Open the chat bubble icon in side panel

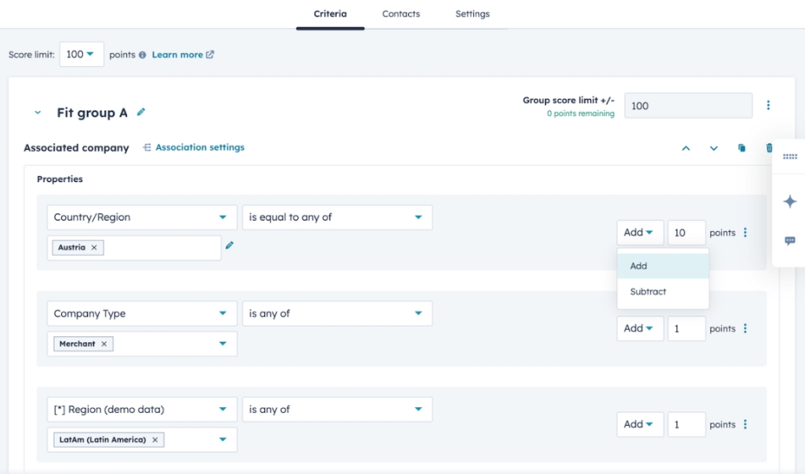pyautogui.click(x=790, y=241)
